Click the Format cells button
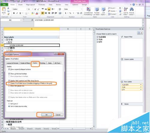 pos(112,14)
